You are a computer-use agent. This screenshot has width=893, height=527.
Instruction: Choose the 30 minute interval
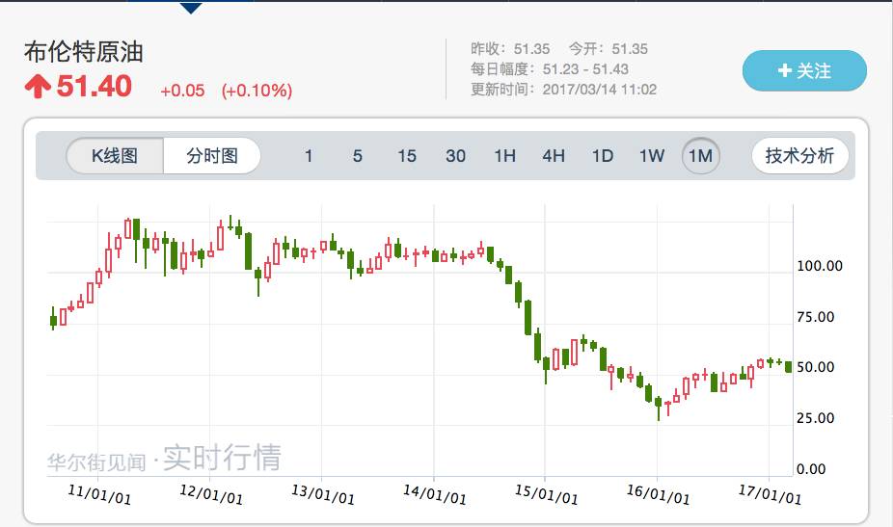[455, 155]
